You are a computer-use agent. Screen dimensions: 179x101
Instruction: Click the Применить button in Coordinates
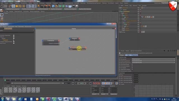click(114, 94)
